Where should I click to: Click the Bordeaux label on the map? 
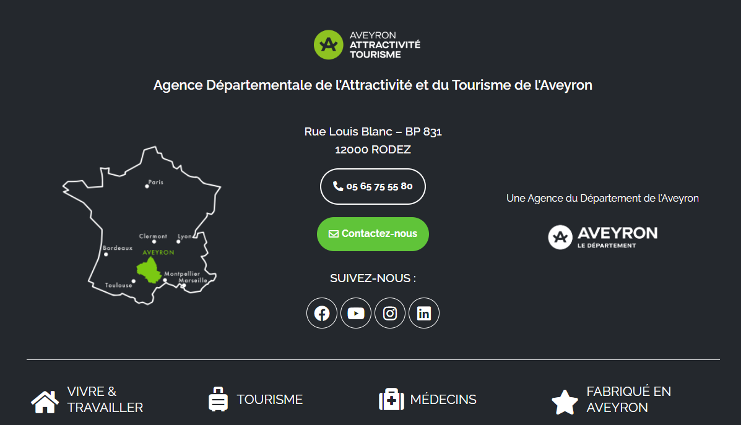point(118,248)
